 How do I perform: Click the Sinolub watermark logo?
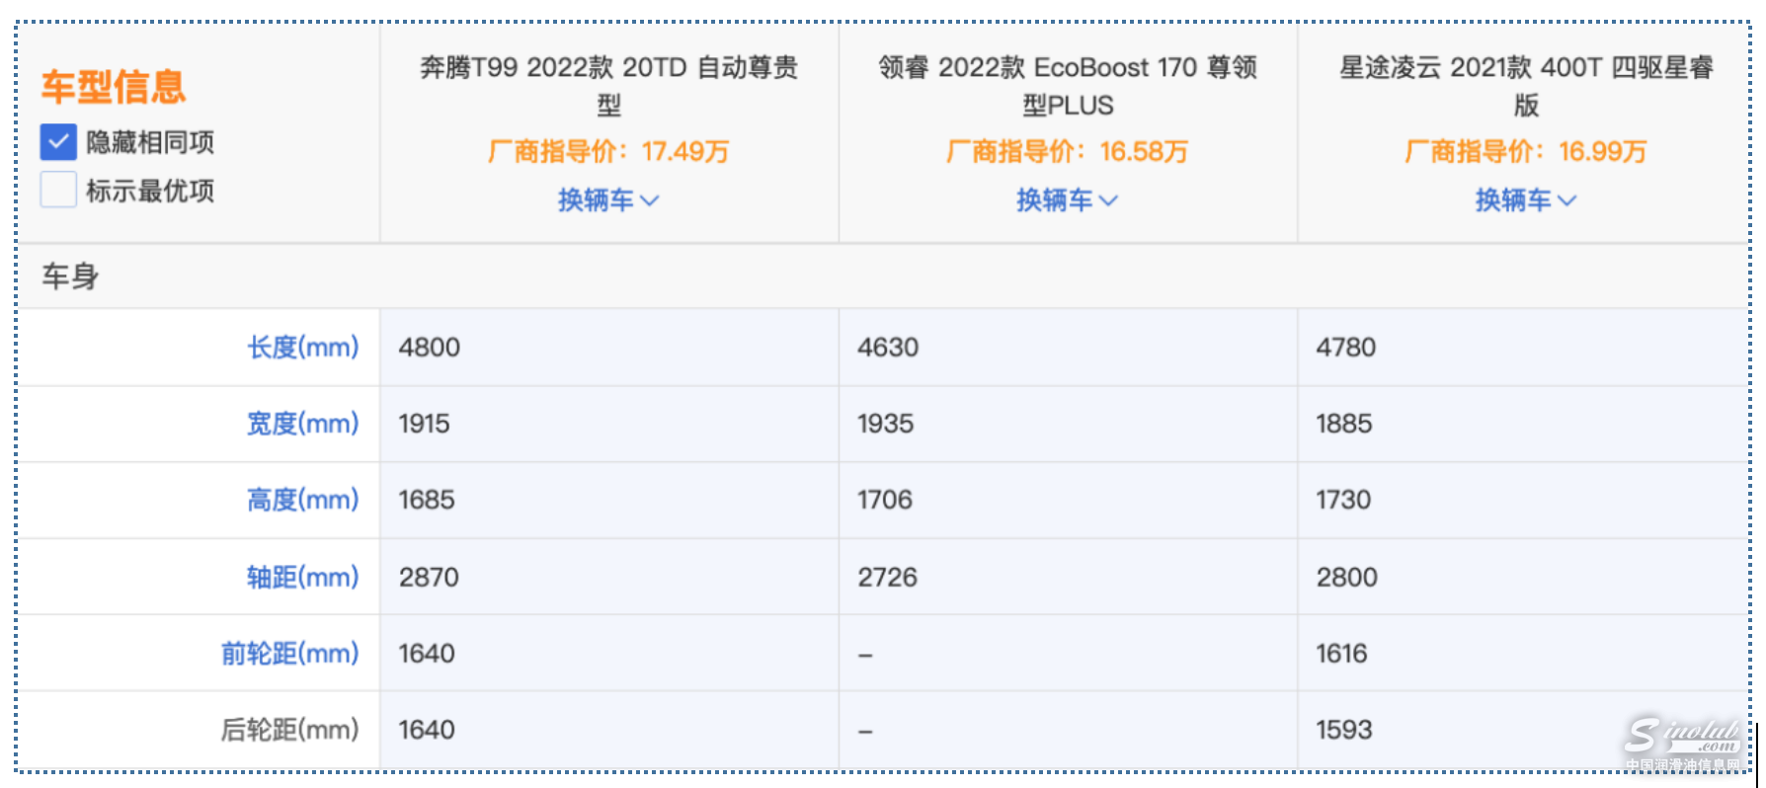point(1682,742)
